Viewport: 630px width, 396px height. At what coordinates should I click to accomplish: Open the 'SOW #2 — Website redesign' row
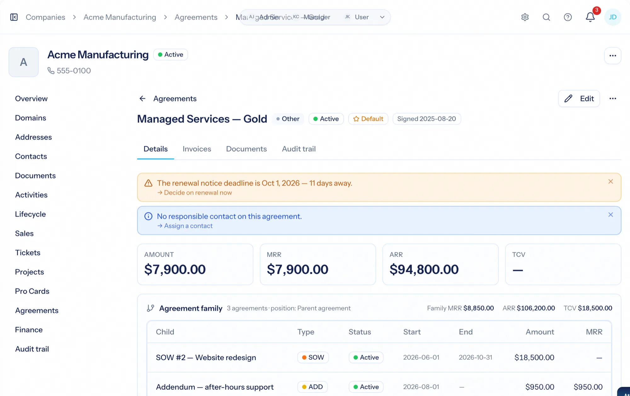379,357
